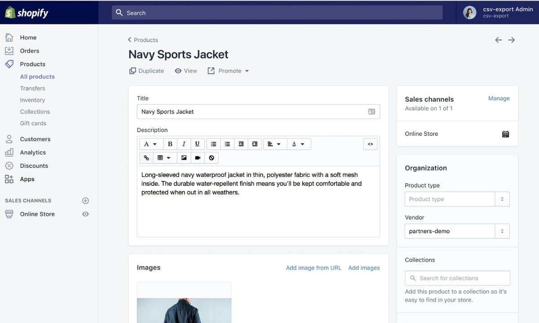Viewport: 539px width, 323px height.
Task: Click Manage sales channels link
Action: [x=499, y=99]
